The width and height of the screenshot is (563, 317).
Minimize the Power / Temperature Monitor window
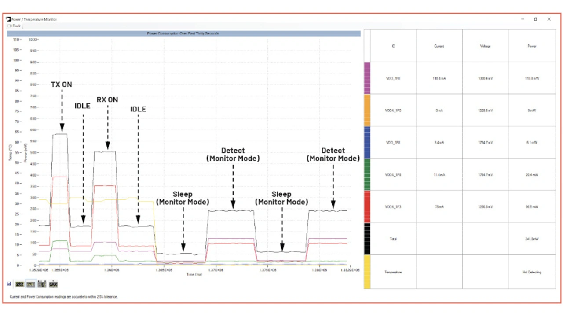pyautogui.click(x=522, y=19)
